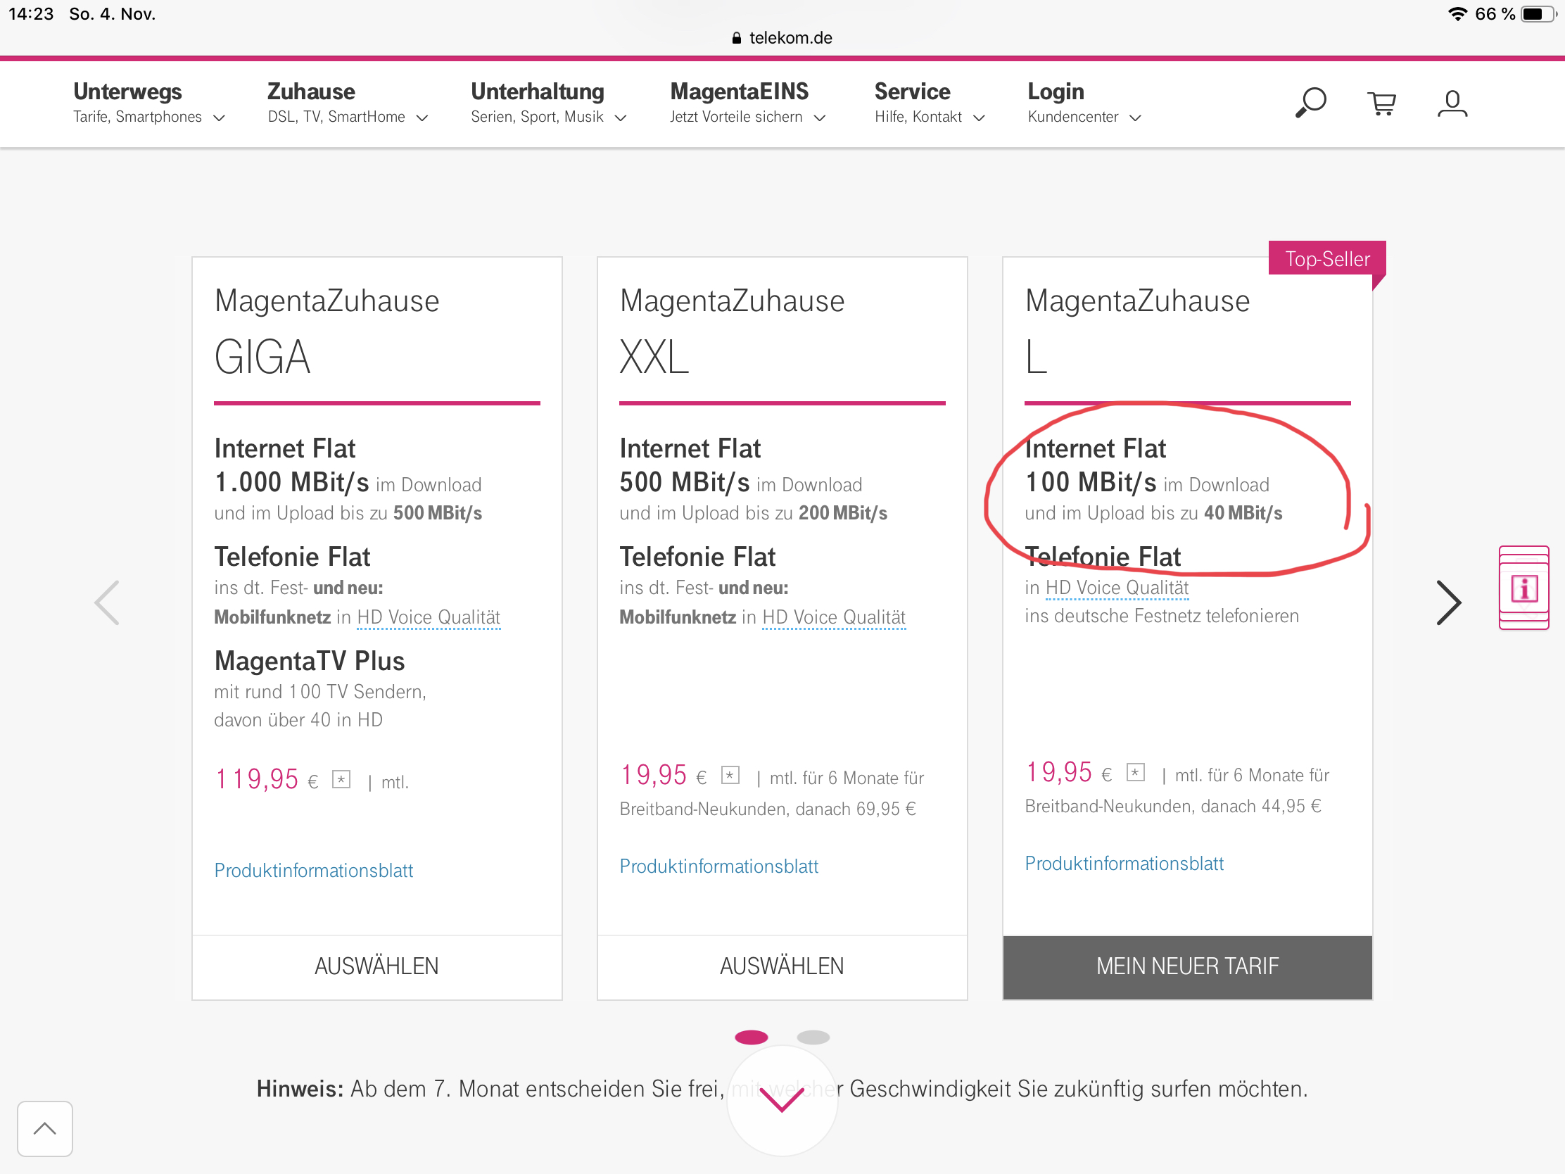The width and height of the screenshot is (1565, 1174).
Task: Click the user account icon
Action: 1452,103
